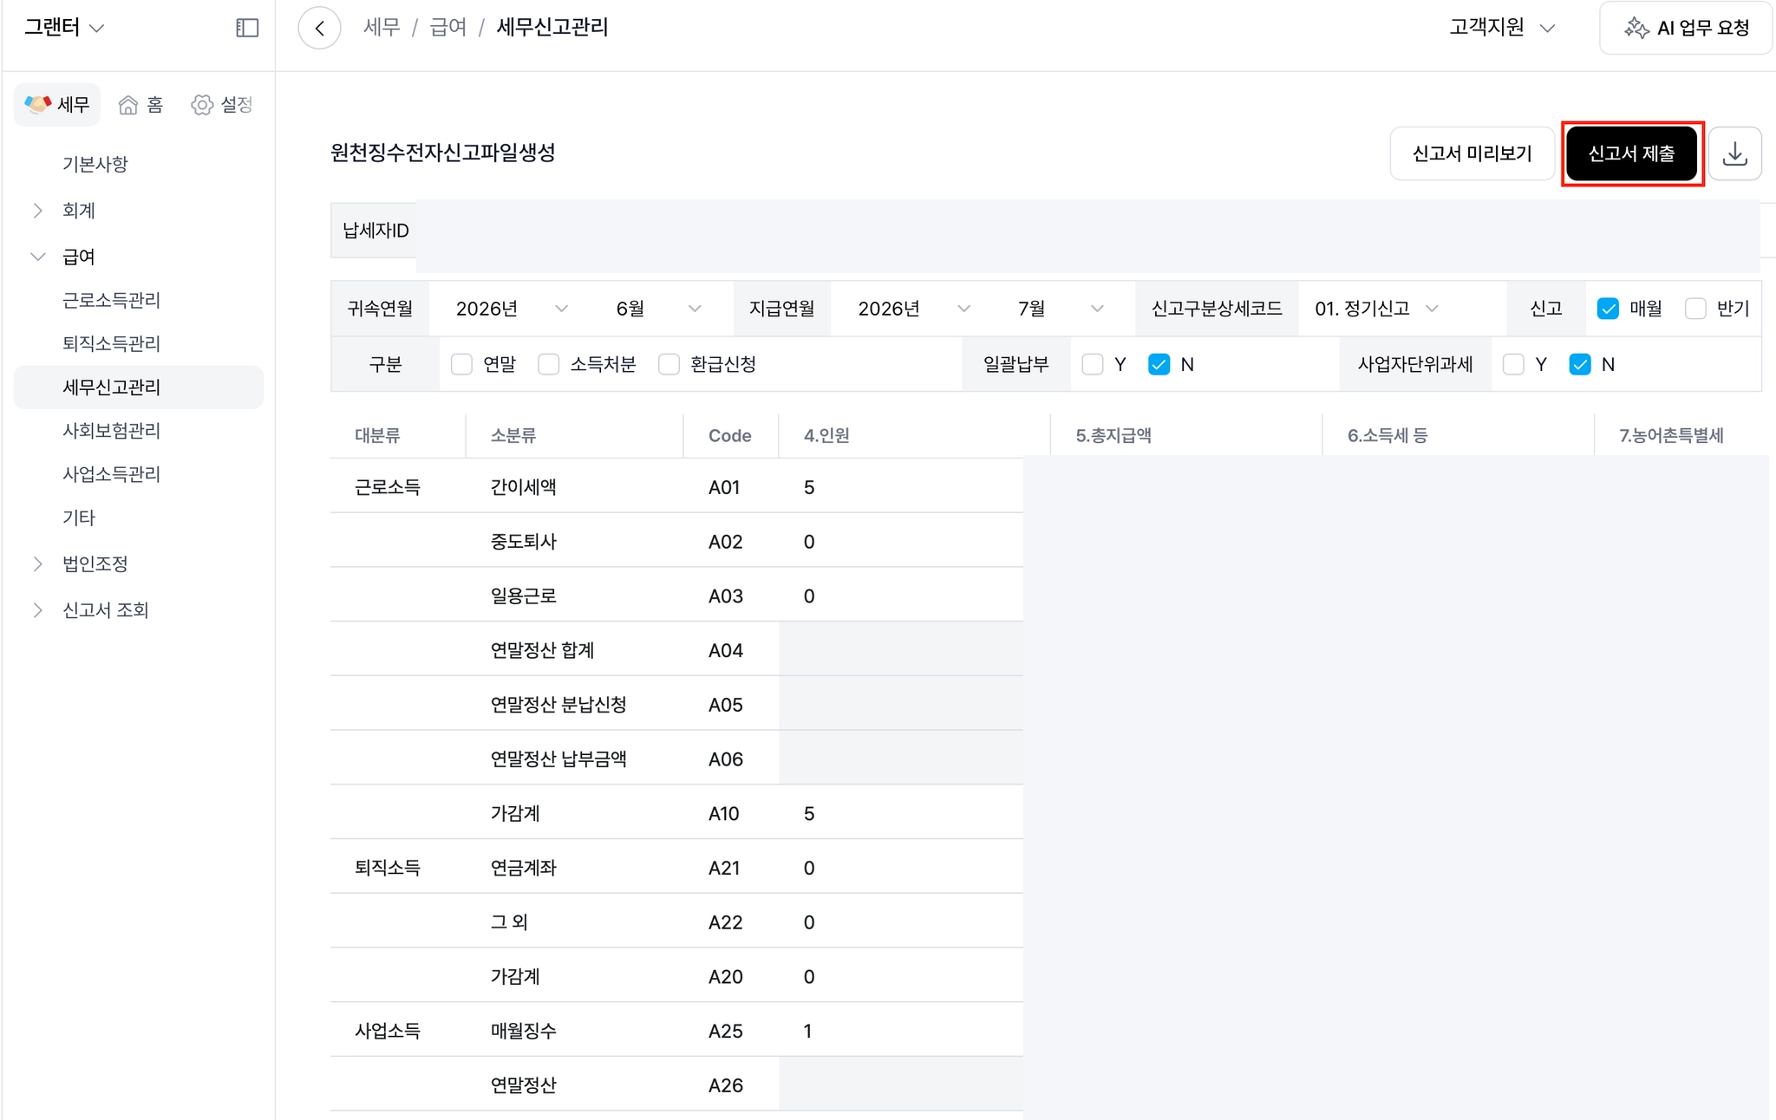Select the 세무 handshake tab
This screenshot has width=1776, height=1120.
click(57, 105)
